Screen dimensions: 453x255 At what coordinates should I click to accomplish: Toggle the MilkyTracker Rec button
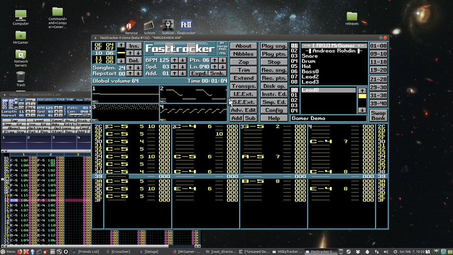68,132
